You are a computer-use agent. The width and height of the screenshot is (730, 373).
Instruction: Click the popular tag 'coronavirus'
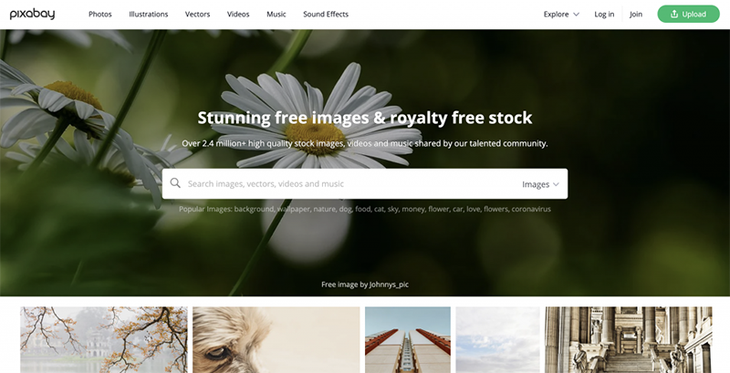(531, 209)
